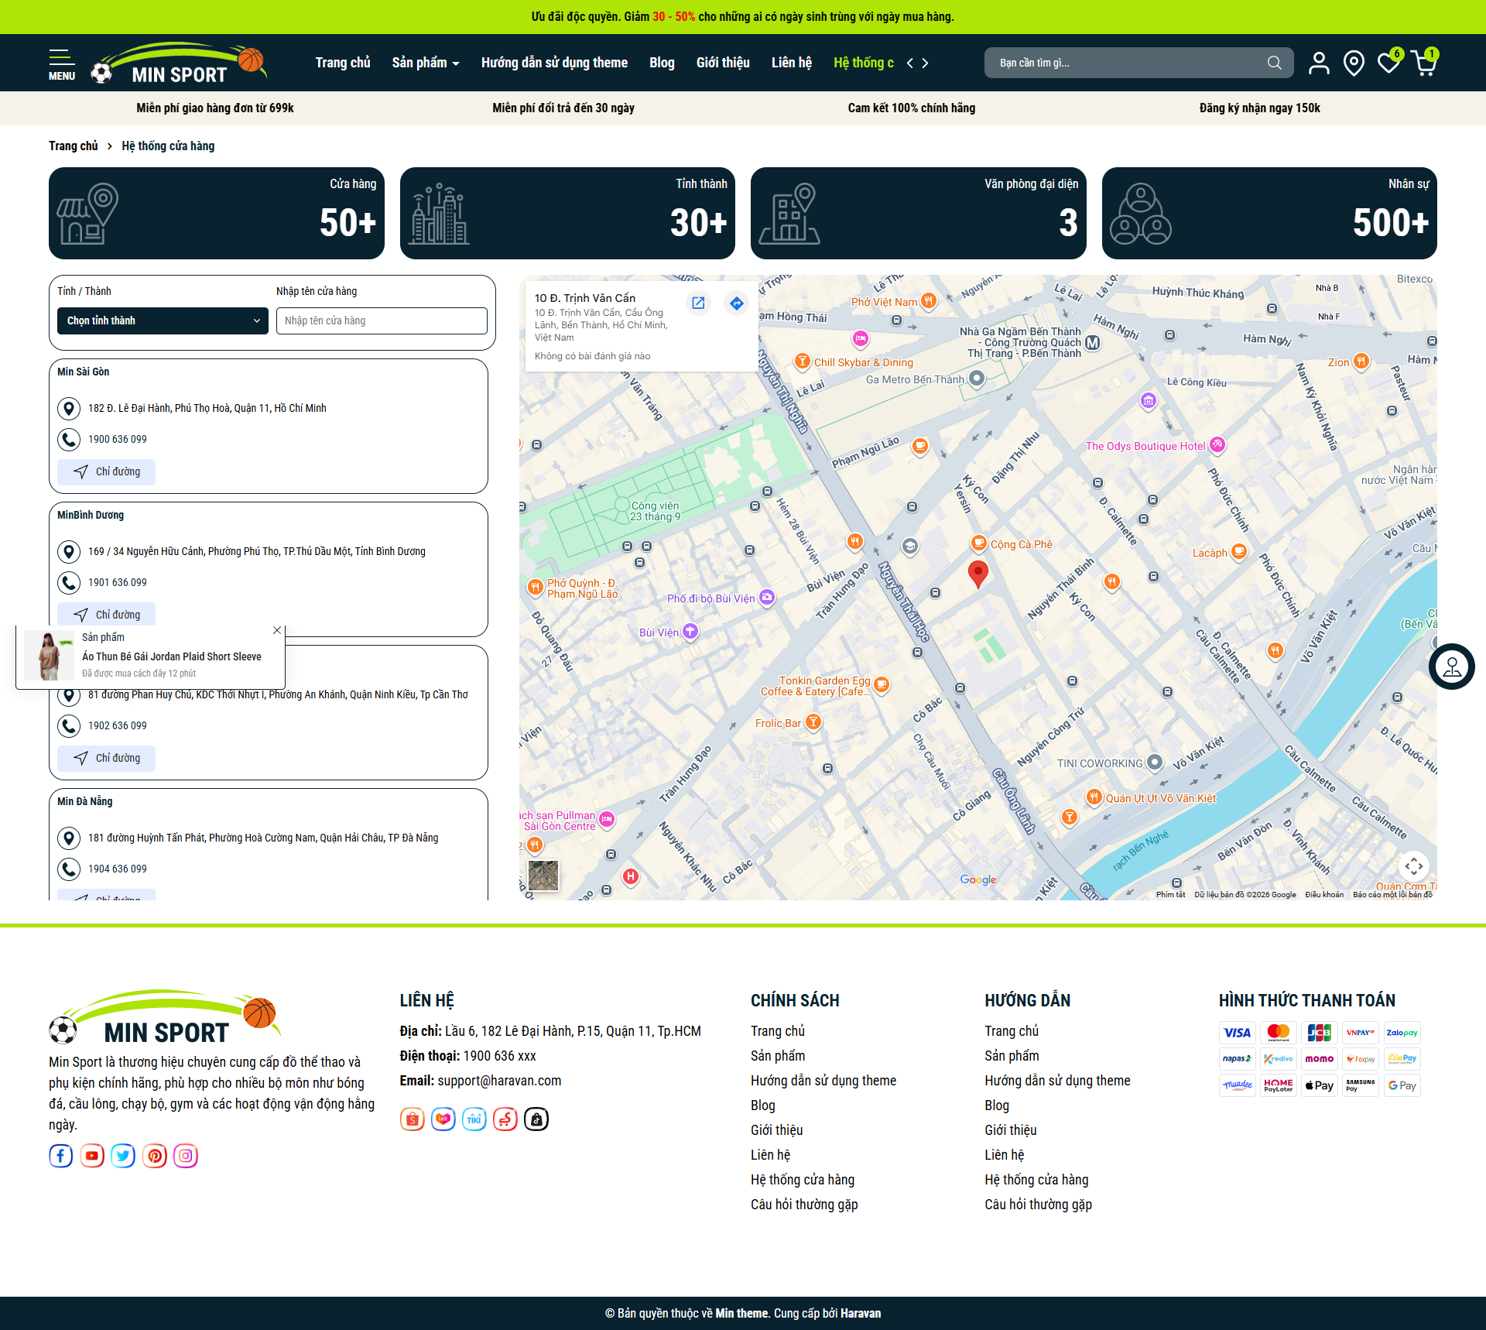Viewport: 1486px width, 1330px height.
Task: Expand the Sản phẩm menu dropdown
Action: [425, 63]
